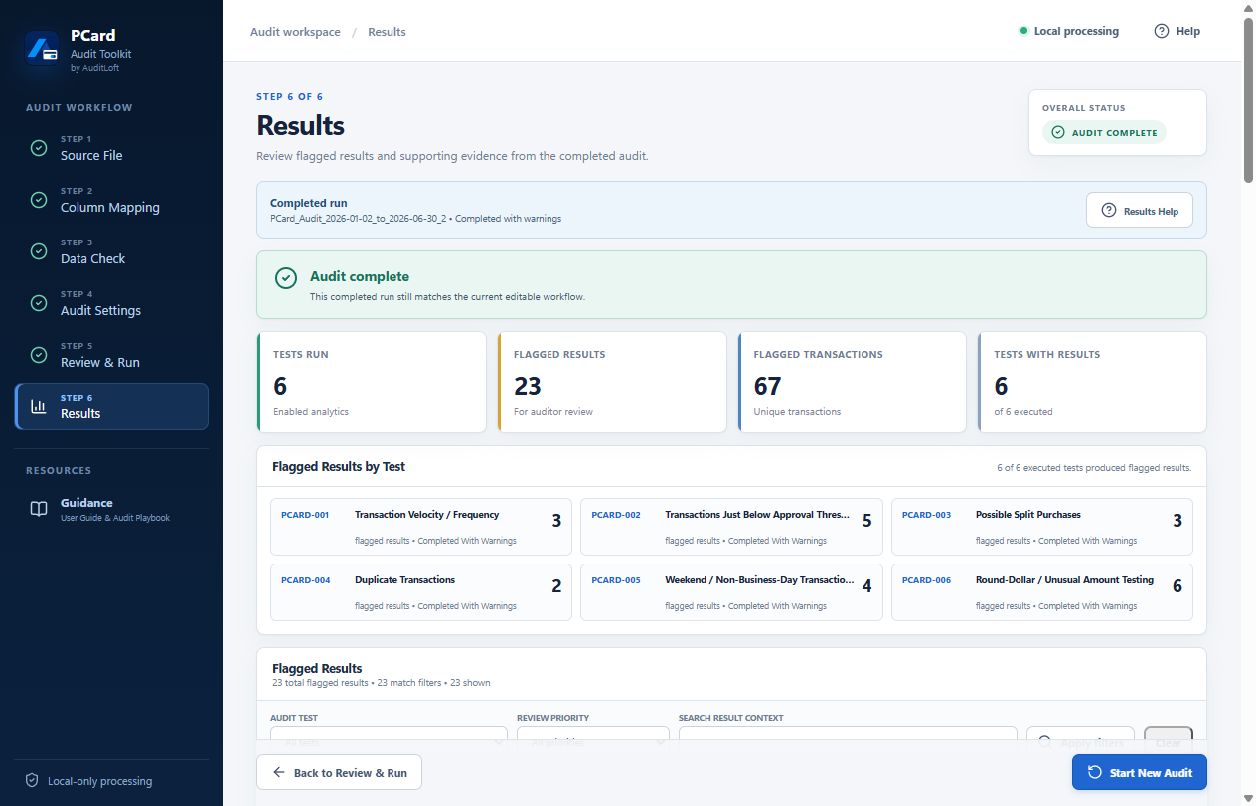1256x806 pixels.
Task: Open Review & Run step
Action: (x=111, y=355)
